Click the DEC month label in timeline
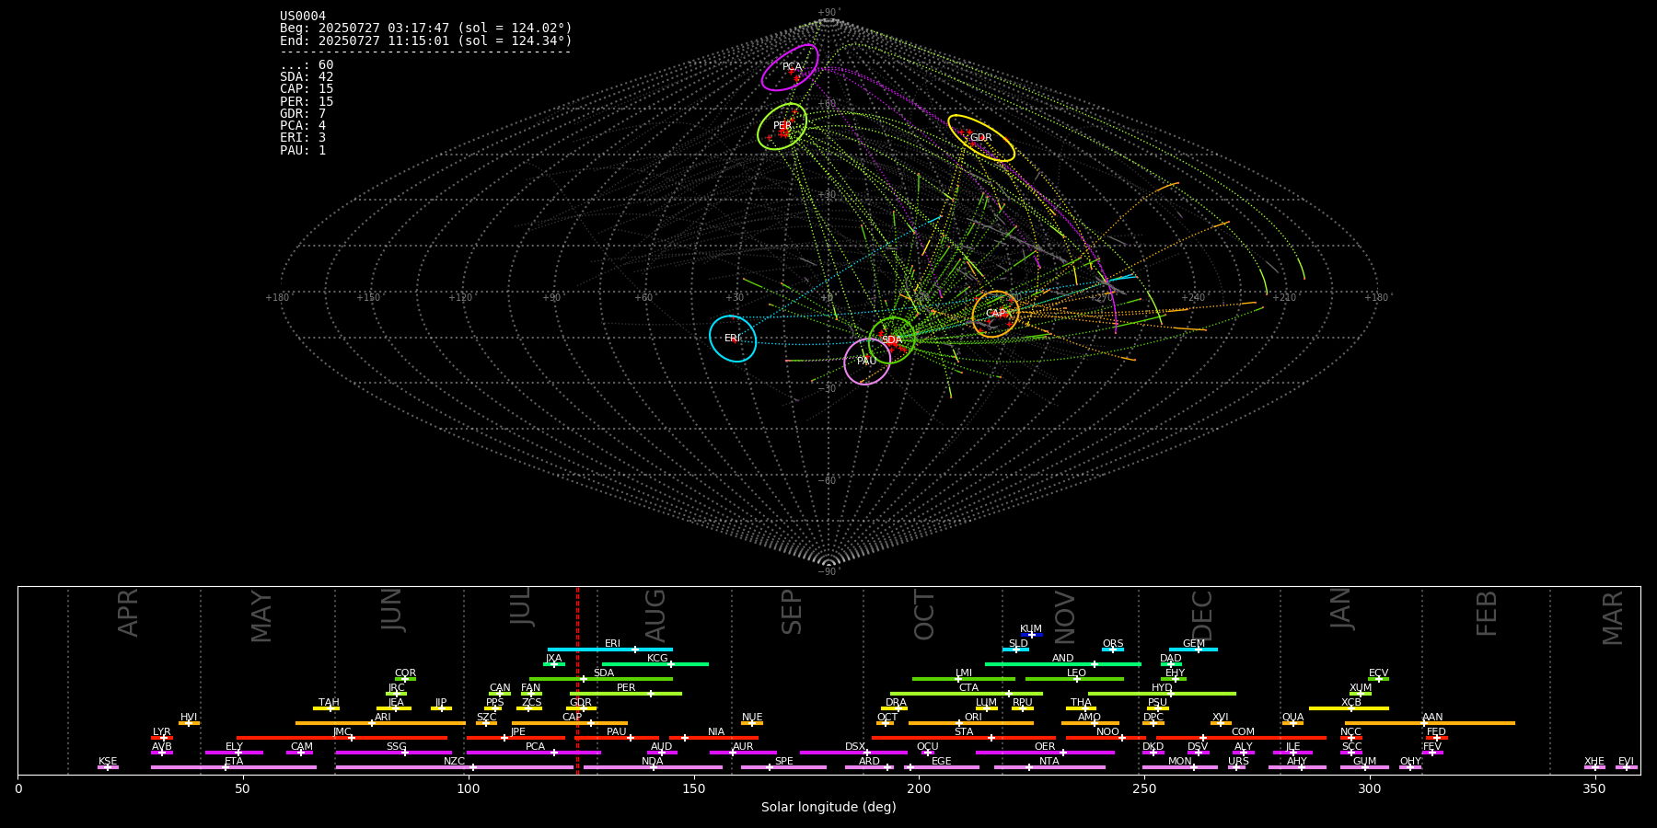 (1201, 615)
